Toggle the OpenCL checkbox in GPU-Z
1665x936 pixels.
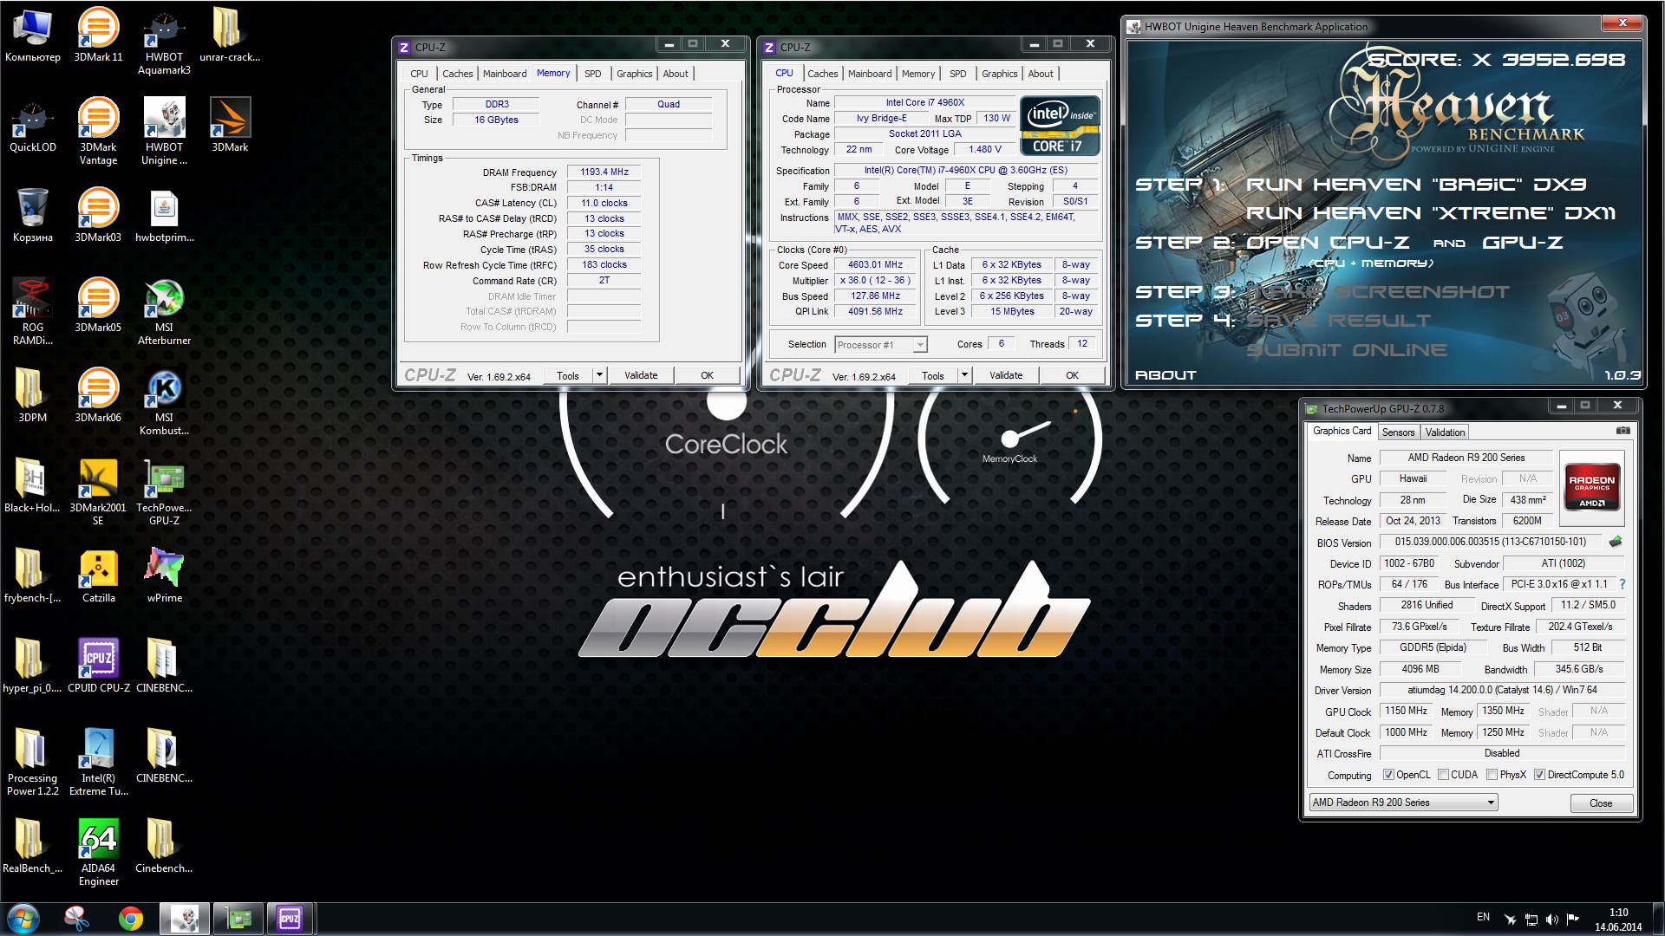coord(1388,775)
